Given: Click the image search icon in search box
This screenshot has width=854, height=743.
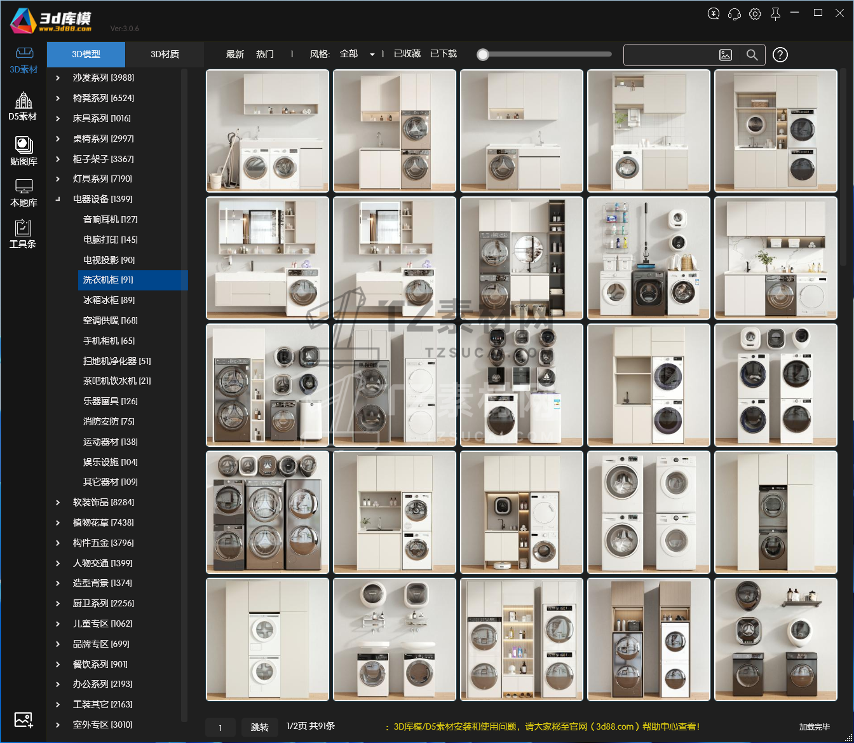Looking at the screenshot, I should click(x=726, y=55).
